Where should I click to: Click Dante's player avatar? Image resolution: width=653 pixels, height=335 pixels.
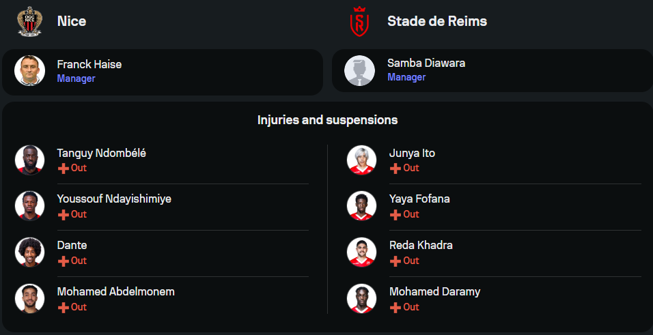click(x=29, y=252)
